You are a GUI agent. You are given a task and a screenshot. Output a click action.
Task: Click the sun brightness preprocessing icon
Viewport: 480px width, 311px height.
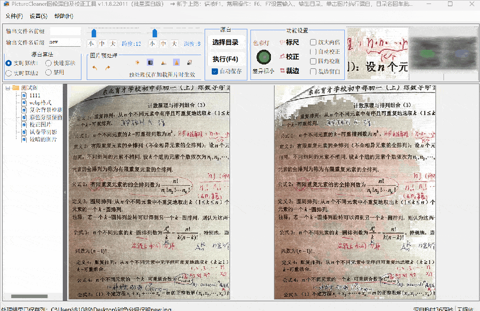[137, 63]
